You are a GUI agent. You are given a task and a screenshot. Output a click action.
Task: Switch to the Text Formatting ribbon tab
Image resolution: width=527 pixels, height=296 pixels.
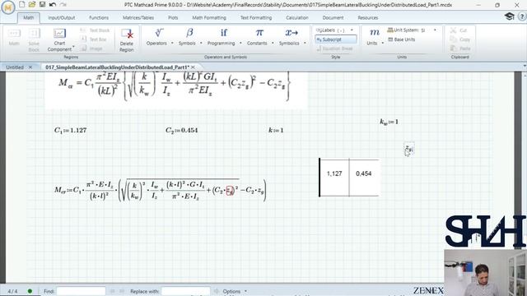pyautogui.click(x=256, y=18)
